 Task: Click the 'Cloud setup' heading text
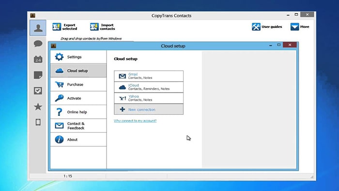tap(125, 59)
